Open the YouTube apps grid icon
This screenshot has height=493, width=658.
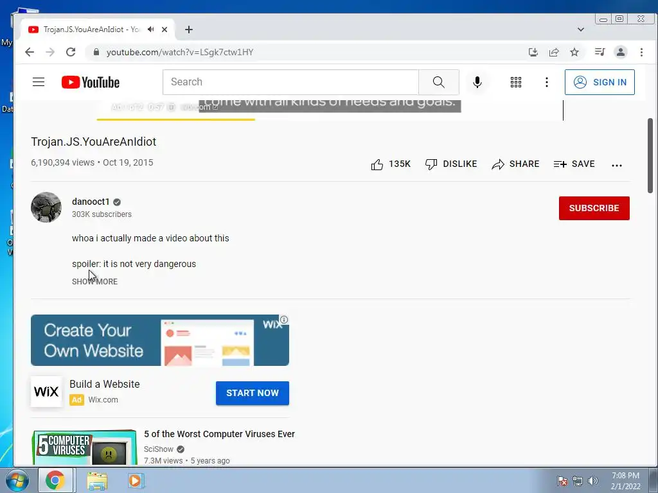516,82
